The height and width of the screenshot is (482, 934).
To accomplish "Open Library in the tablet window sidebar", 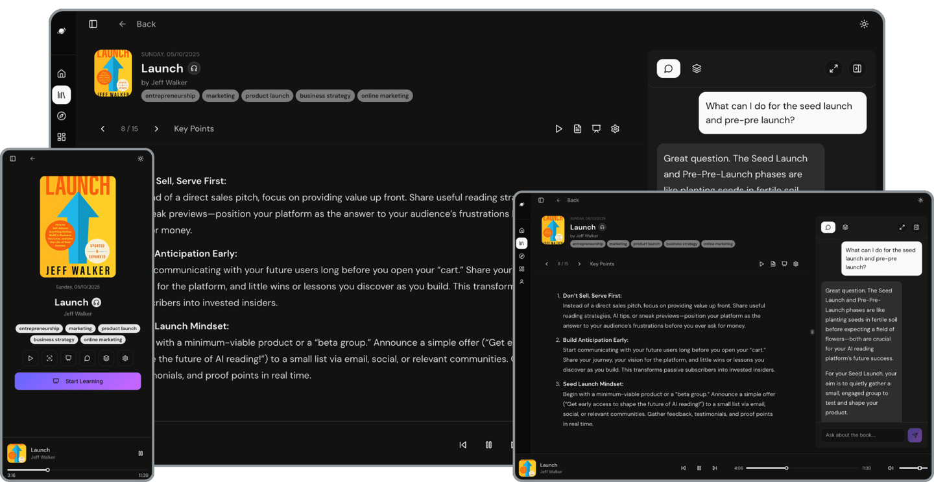I will point(521,243).
